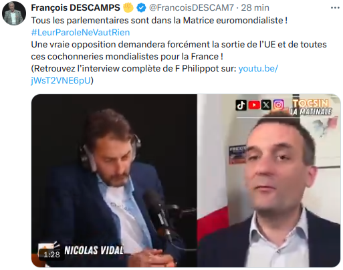Screen dimensions: 343x270
Task: Open the youtu.be interview link
Action: [258, 69]
